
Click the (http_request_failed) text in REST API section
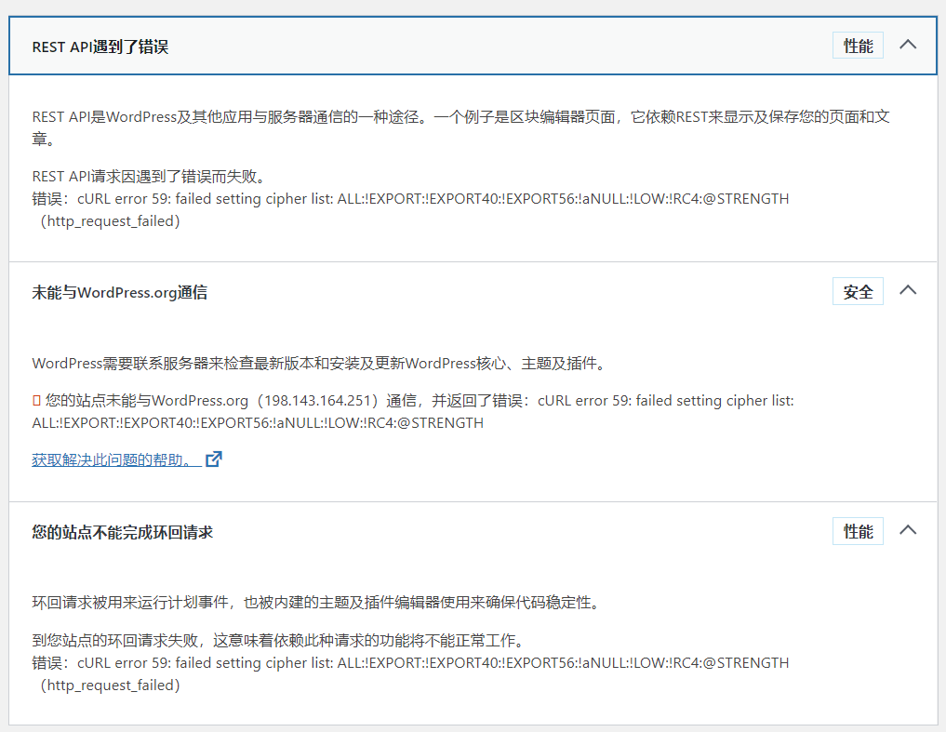(110, 221)
